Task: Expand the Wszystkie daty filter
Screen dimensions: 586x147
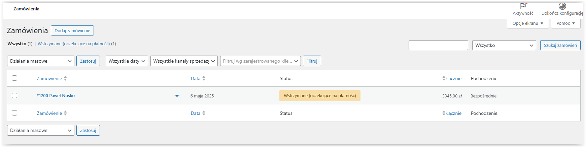Action: [x=127, y=61]
